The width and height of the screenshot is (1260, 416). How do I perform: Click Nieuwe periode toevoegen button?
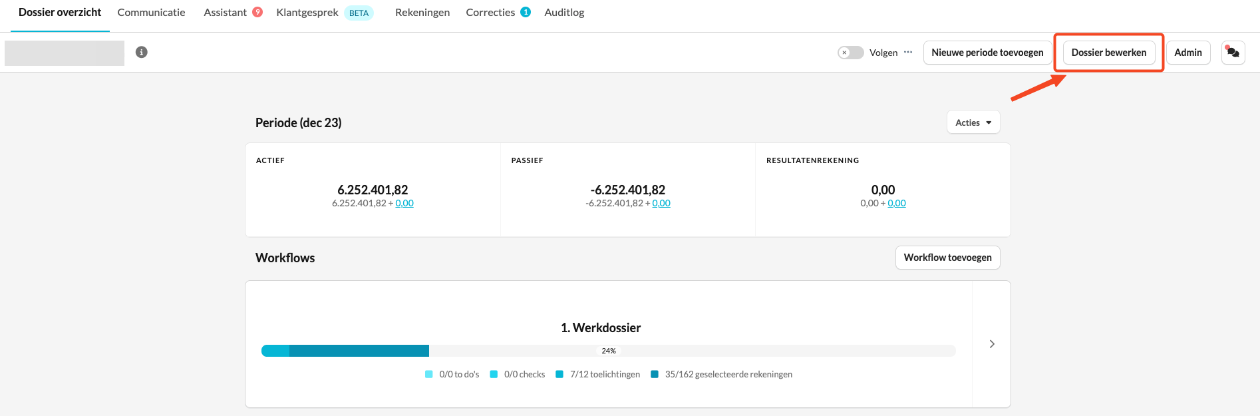[x=987, y=53]
